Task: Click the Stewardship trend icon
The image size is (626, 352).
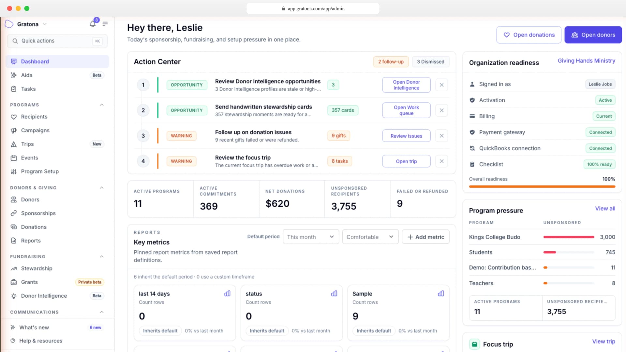Action: tap(14, 269)
